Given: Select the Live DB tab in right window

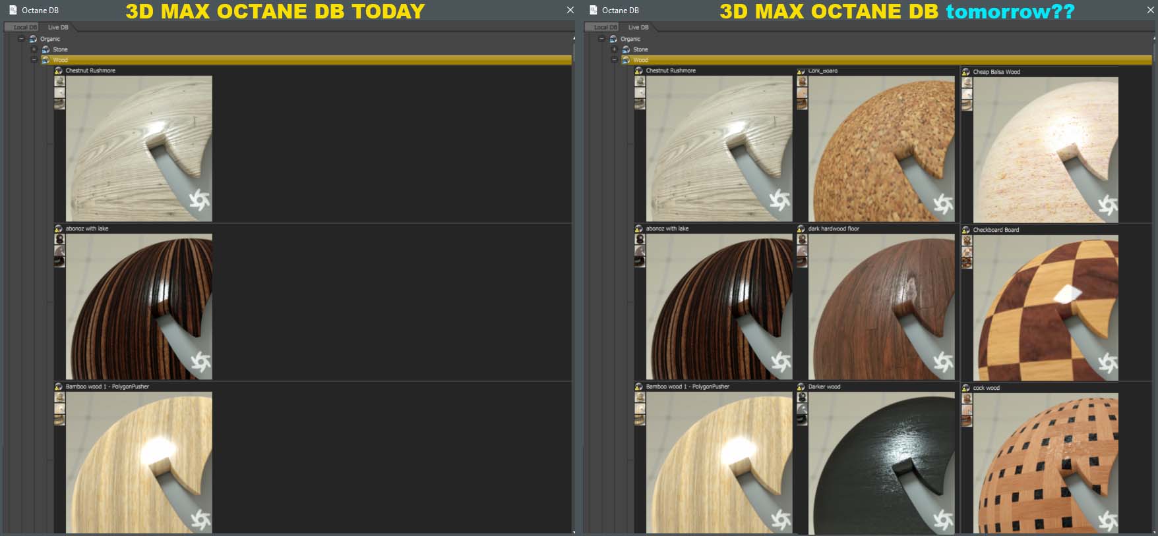Looking at the screenshot, I should (x=638, y=27).
